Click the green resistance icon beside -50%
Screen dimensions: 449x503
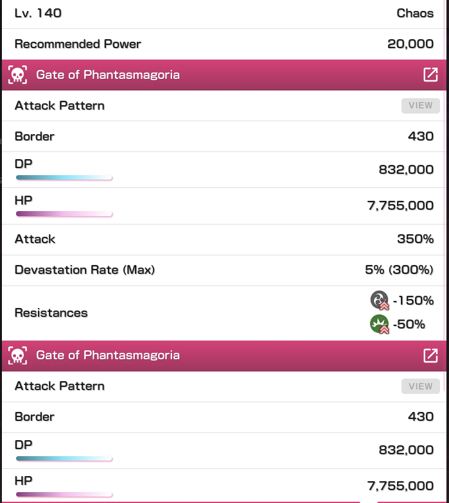[380, 324]
